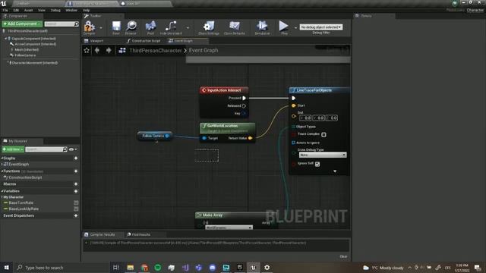486x273 pixels.
Task: Click the Object Types array pin
Action: coord(294,127)
